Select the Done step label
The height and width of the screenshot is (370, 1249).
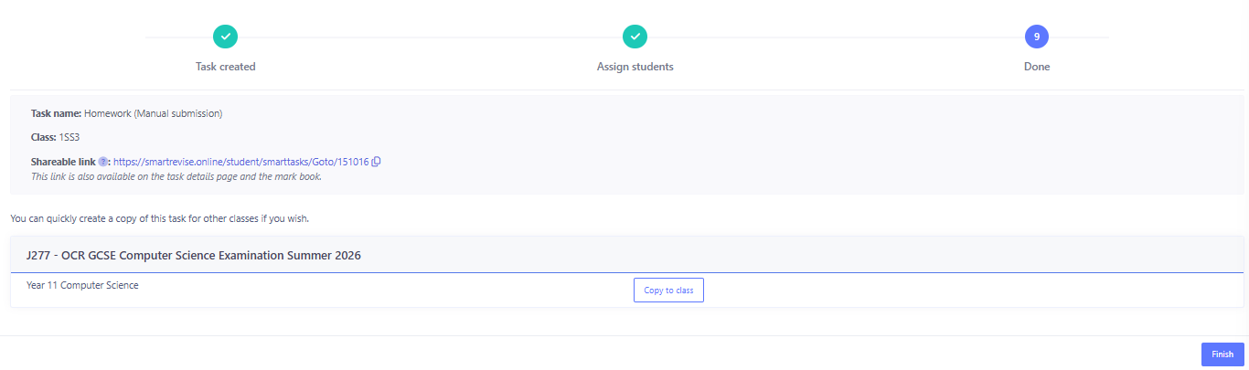point(1036,67)
